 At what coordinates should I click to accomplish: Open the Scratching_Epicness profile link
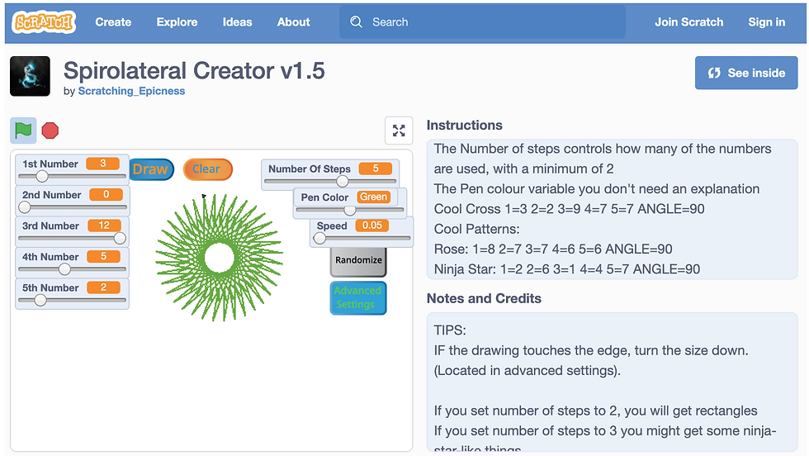pos(131,91)
